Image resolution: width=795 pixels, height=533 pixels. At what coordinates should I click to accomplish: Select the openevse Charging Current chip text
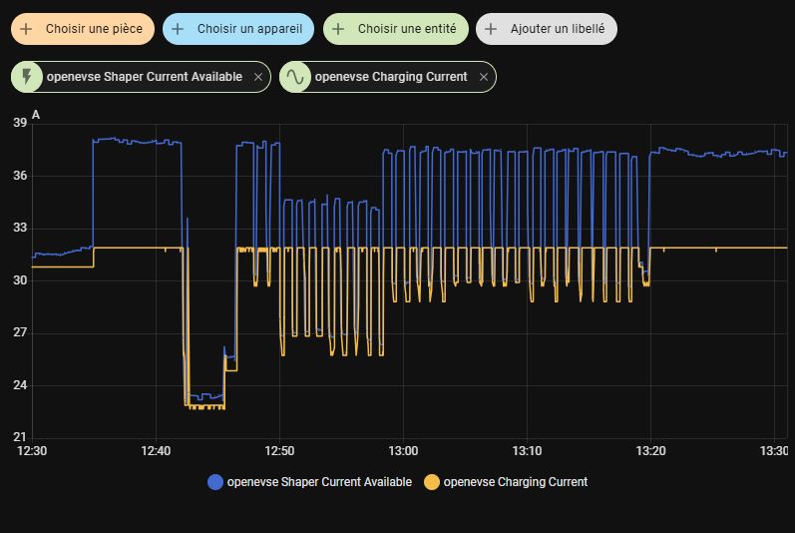pyautogui.click(x=390, y=77)
